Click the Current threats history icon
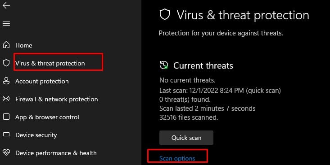The image size is (330, 165). [164, 65]
